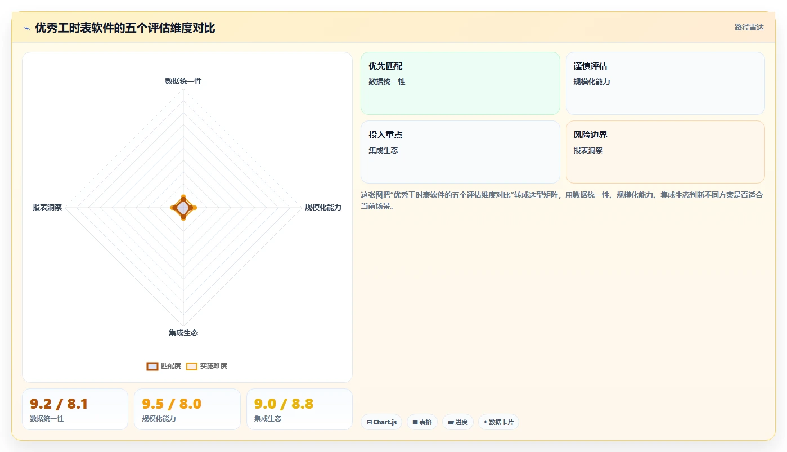787x452 pixels.
Task: Click the 进度 tag icon
Action: (451, 422)
